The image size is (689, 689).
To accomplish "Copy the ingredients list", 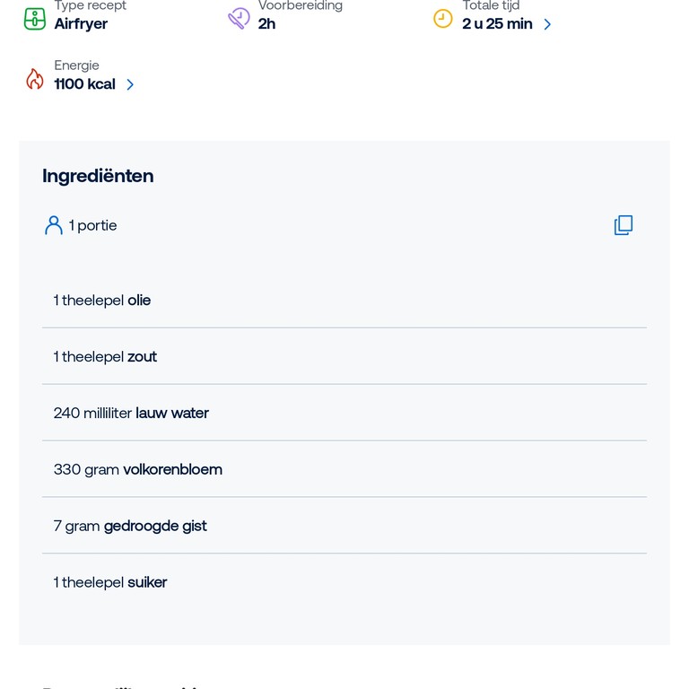I will pyautogui.click(x=624, y=225).
